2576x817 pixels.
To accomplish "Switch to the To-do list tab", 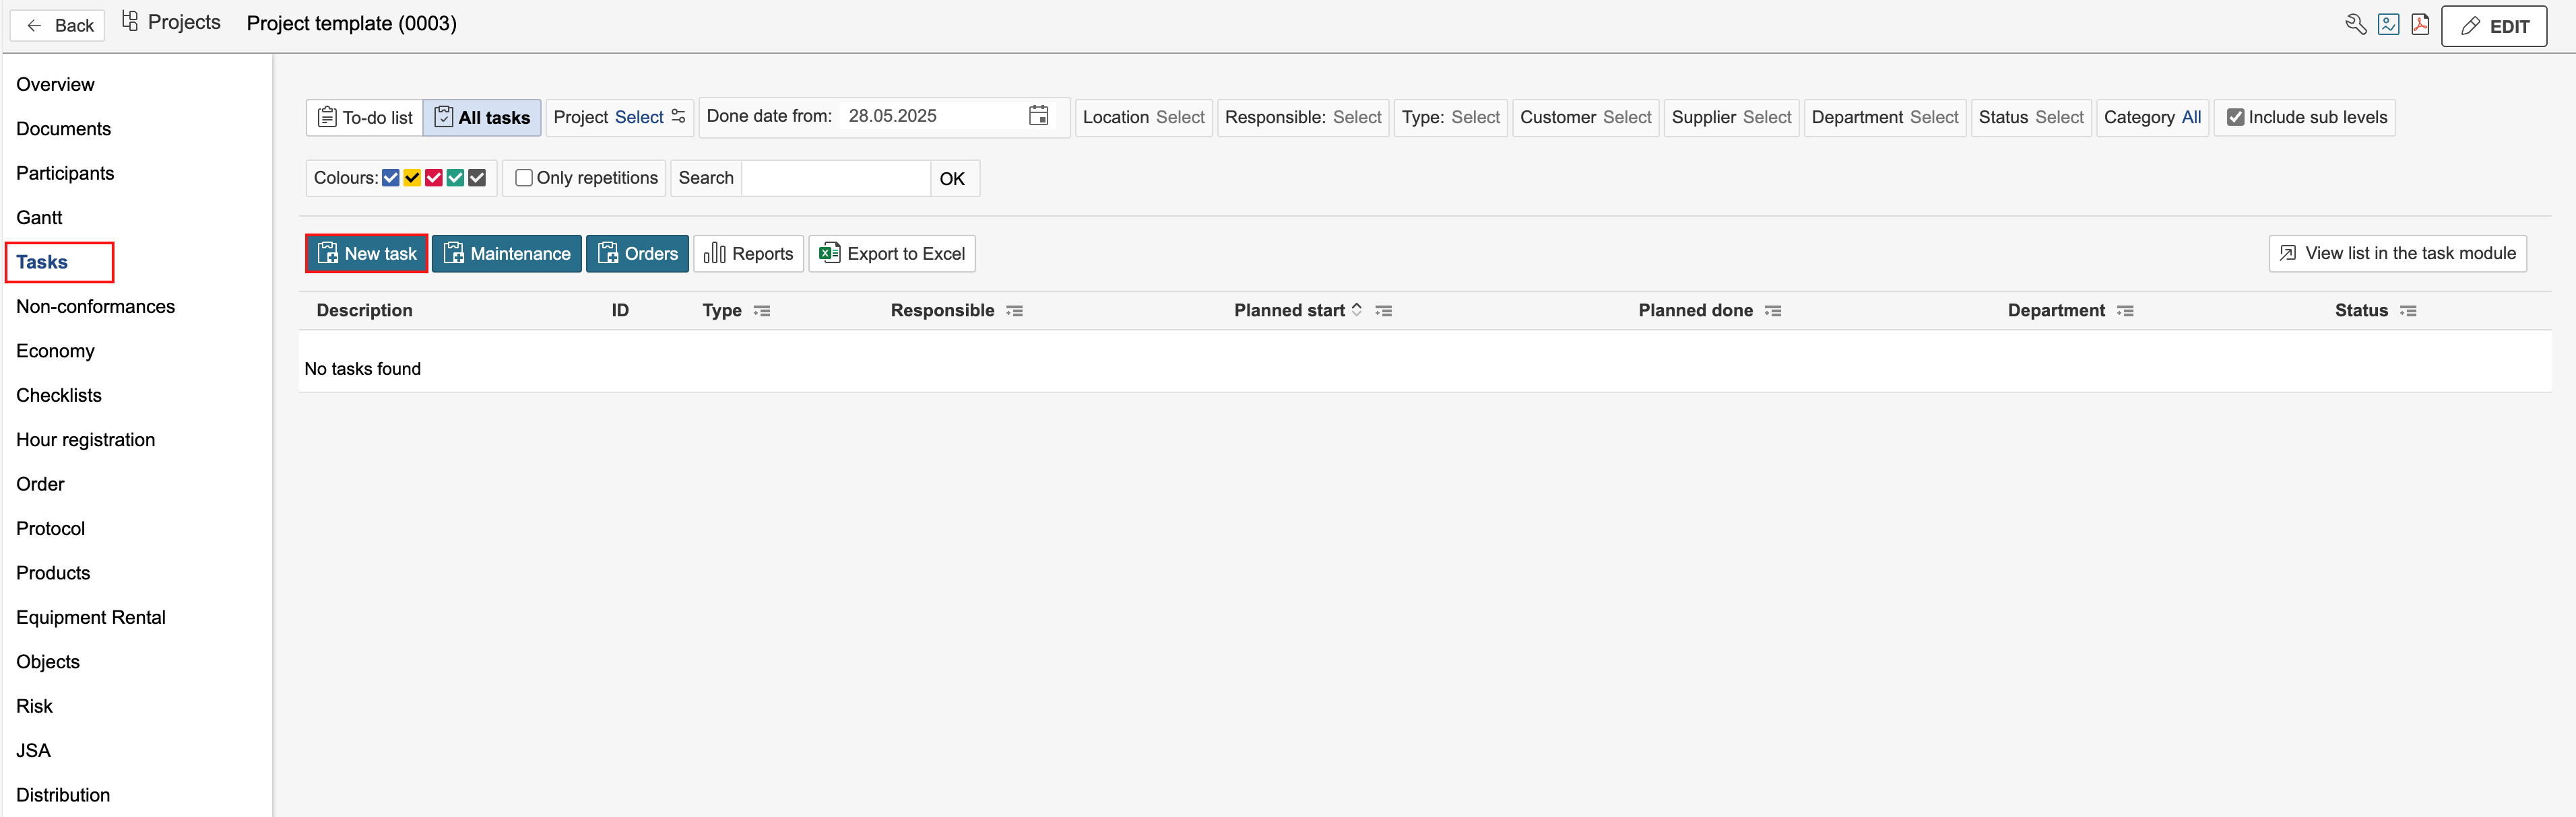I will (365, 118).
